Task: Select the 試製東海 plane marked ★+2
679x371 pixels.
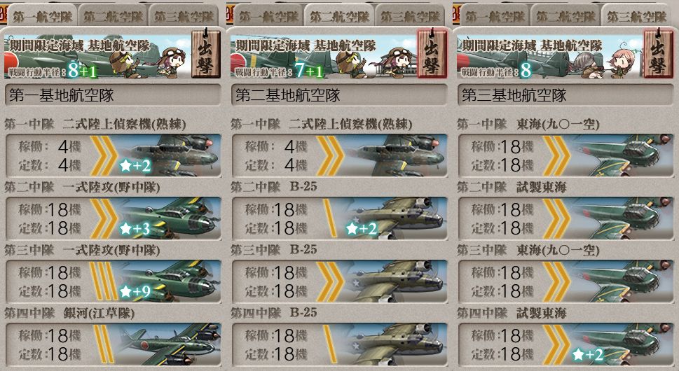Action: (x=566, y=344)
